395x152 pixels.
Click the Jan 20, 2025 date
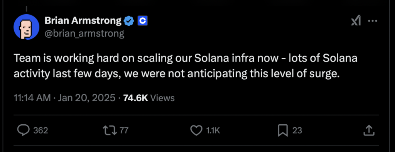coord(87,98)
